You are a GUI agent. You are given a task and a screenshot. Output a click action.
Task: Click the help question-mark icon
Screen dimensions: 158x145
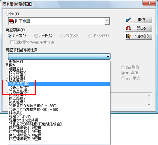pos(128,36)
